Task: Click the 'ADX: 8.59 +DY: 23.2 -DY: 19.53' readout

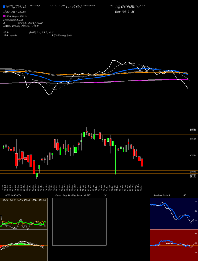Action: (x=24, y=200)
